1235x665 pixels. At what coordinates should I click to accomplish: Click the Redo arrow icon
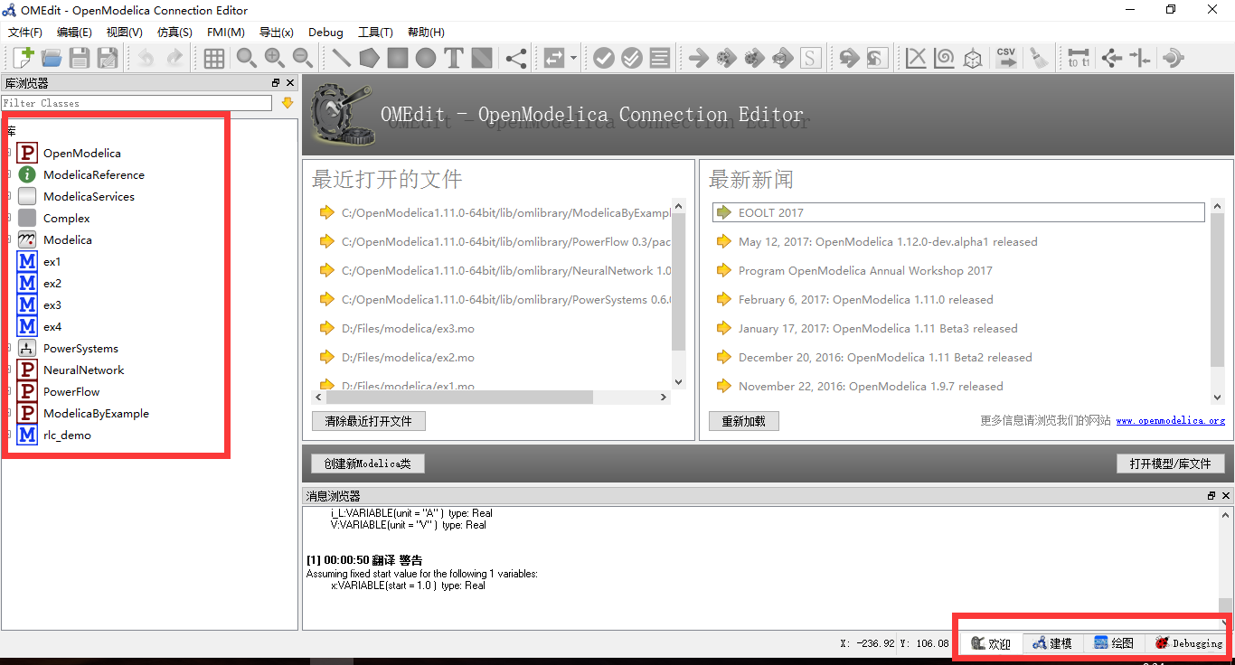pyautogui.click(x=174, y=59)
